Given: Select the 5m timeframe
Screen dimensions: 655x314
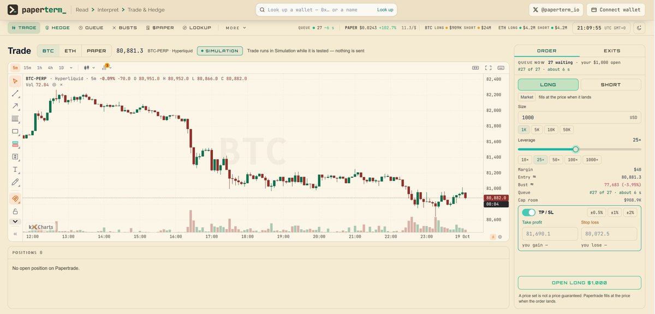Looking at the screenshot, I should pyautogui.click(x=15, y=68).
